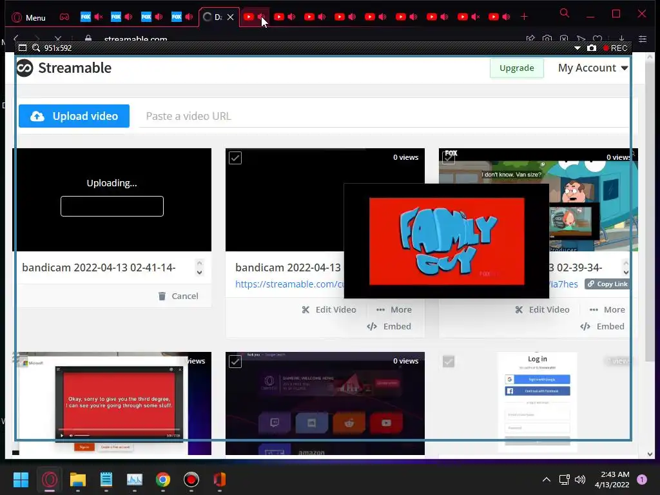Expand the My Account dropdown
The image size is (660, 495).
click(593, 68)
